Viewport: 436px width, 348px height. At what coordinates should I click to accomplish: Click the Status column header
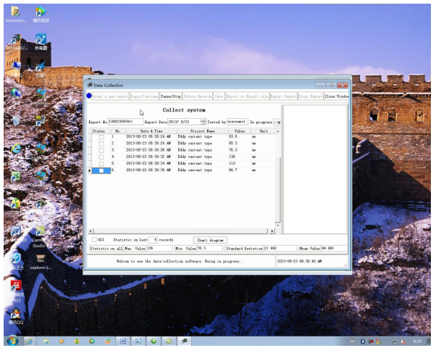[x=98, y=130]
